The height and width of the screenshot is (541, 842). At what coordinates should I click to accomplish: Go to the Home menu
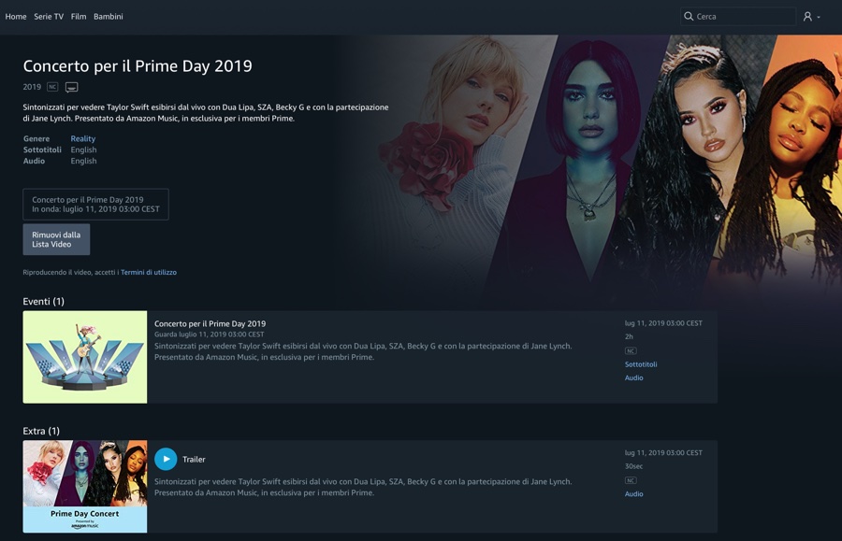16,17
